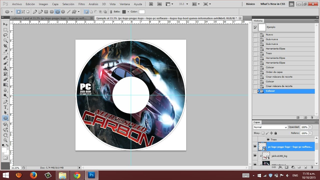Select the Hand tool
The width and height of the screenshot is (320, 180).
(5, 135)
